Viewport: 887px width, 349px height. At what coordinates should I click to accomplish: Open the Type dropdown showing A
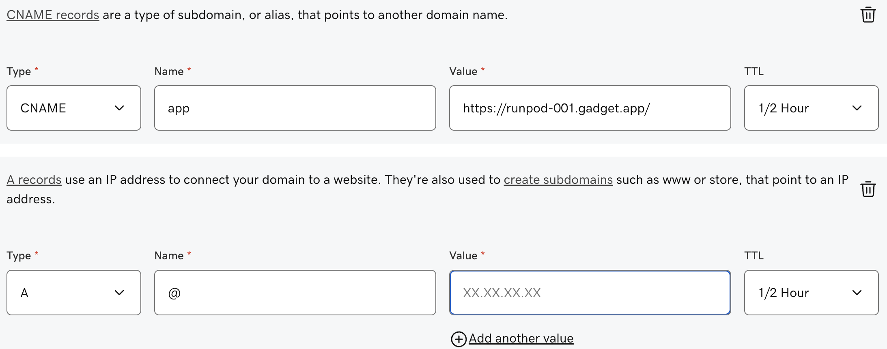pyautogui.click(x=73, y=293)
